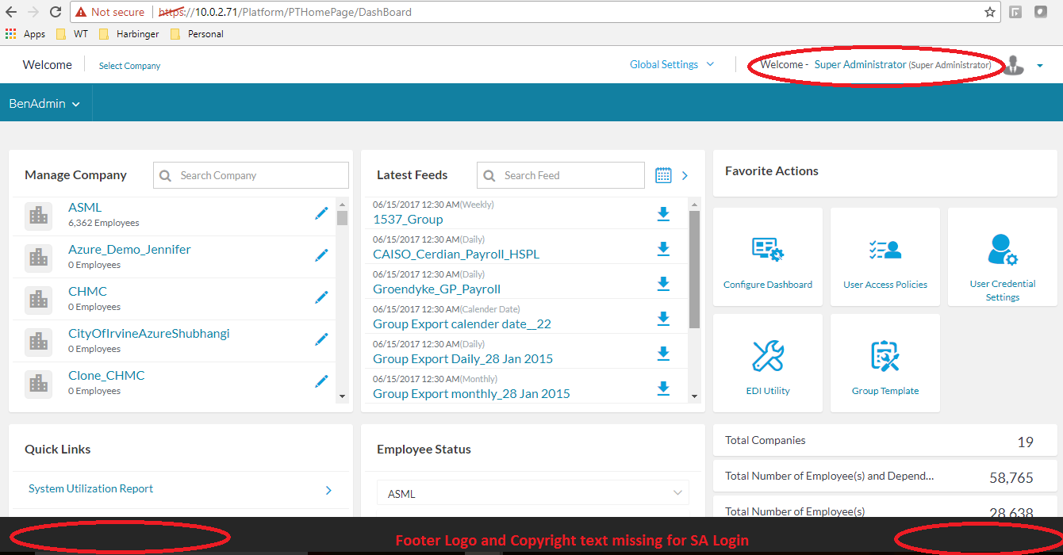Download the Groendyke_GP_Payroll feed file
The height and width of the screenshot is (555, 1063).
(x=663, y=284)
